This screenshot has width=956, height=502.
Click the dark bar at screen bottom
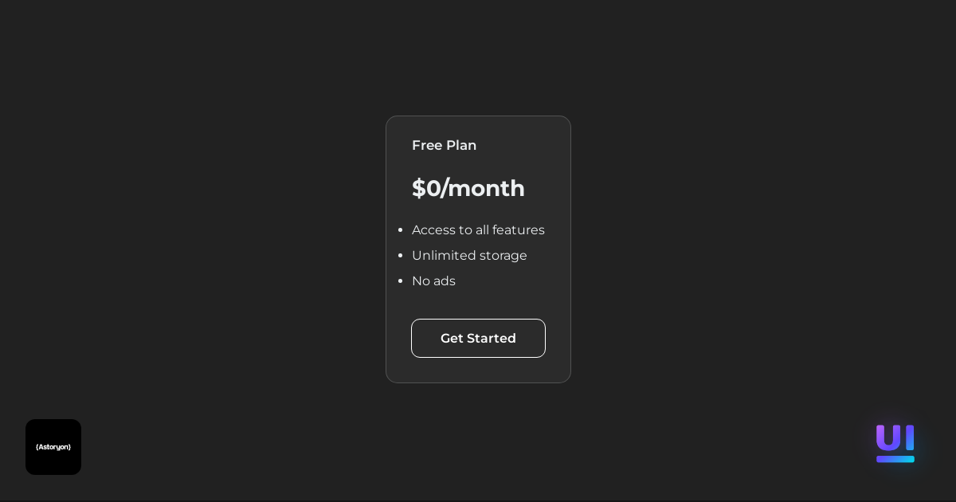tap(478, 500)
